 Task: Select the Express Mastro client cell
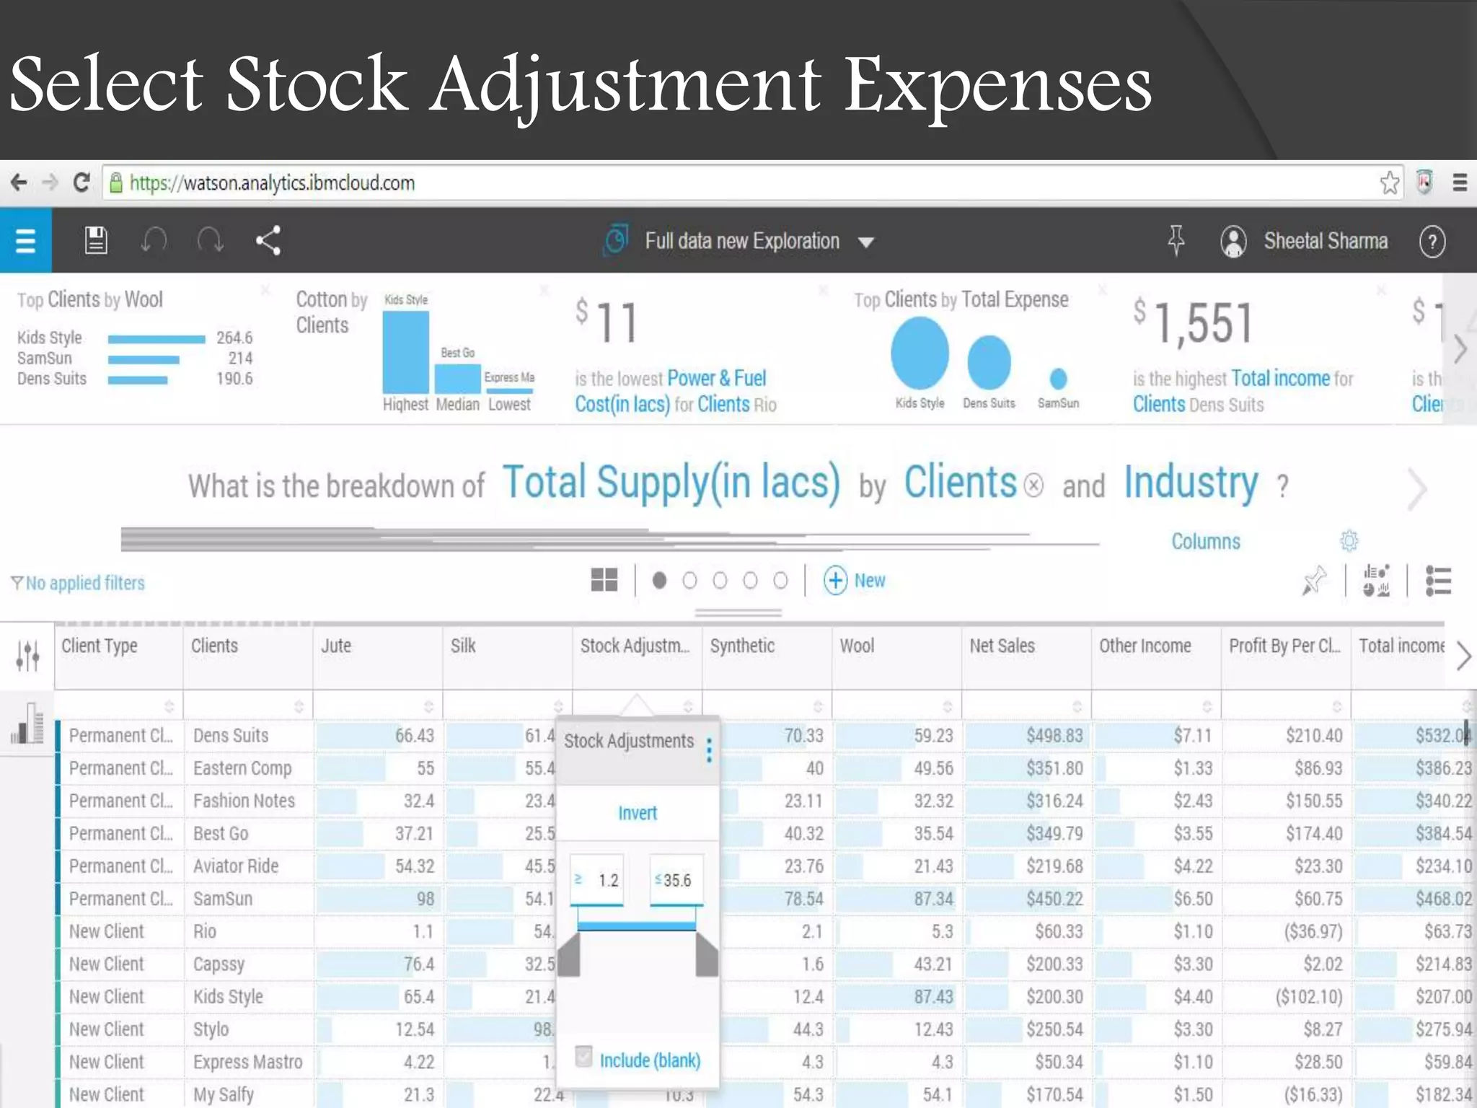pos(248,1062)
